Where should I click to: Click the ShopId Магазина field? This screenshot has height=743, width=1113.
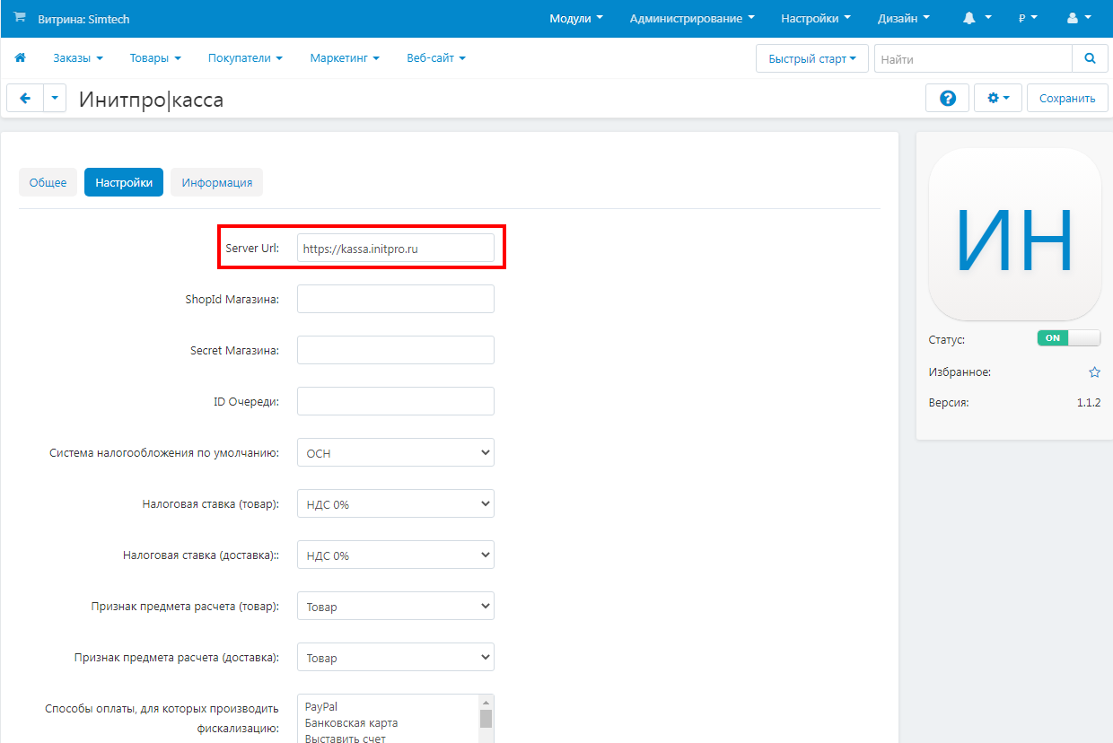(x=396, y=299)
